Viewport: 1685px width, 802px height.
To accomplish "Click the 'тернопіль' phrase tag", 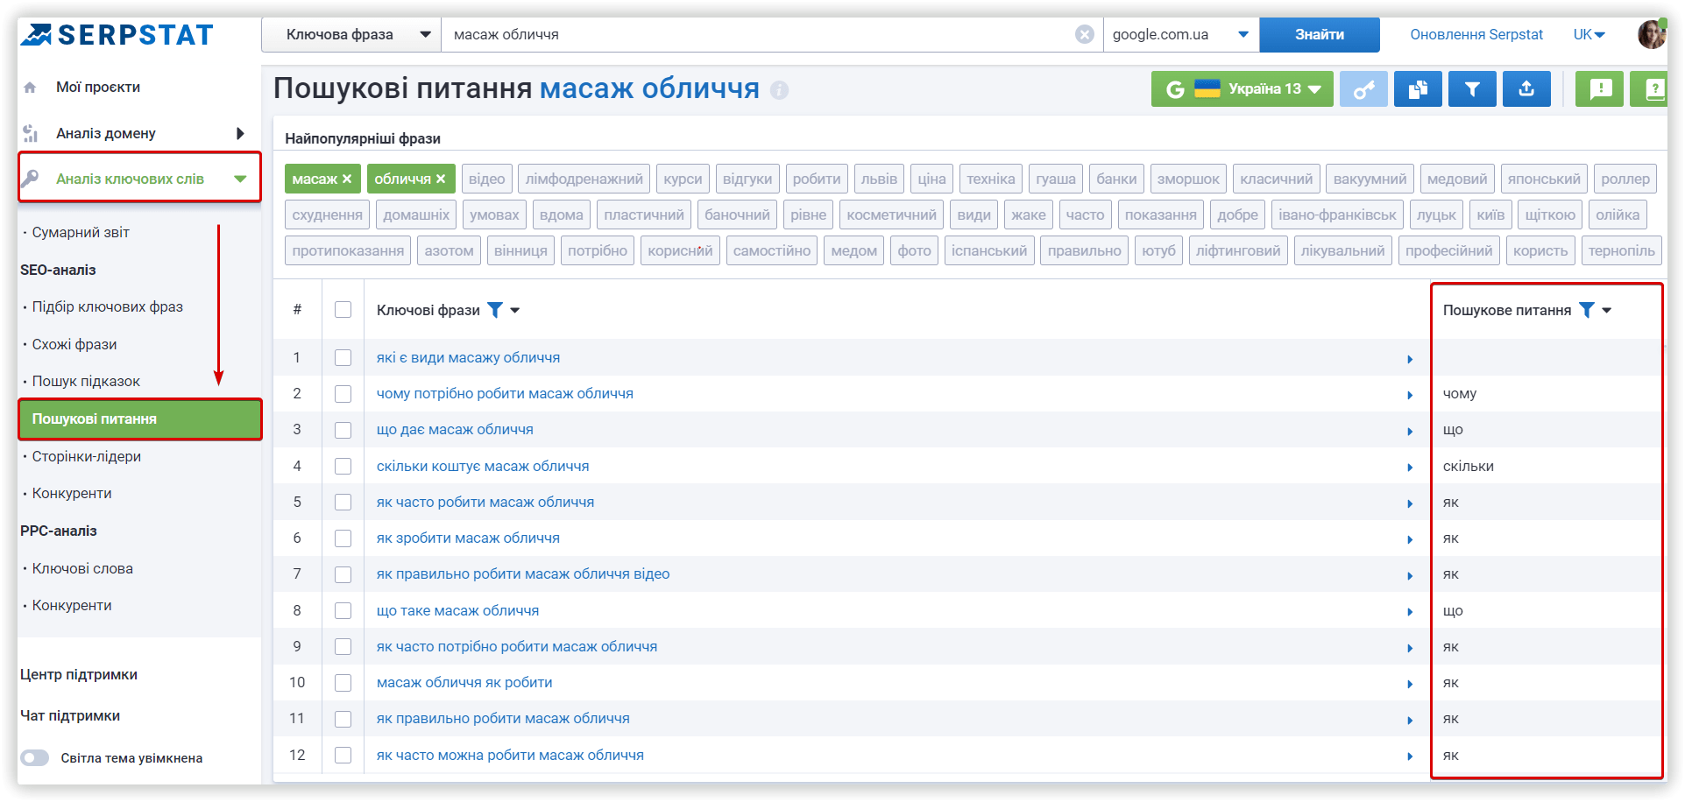I will point(1622,250).
